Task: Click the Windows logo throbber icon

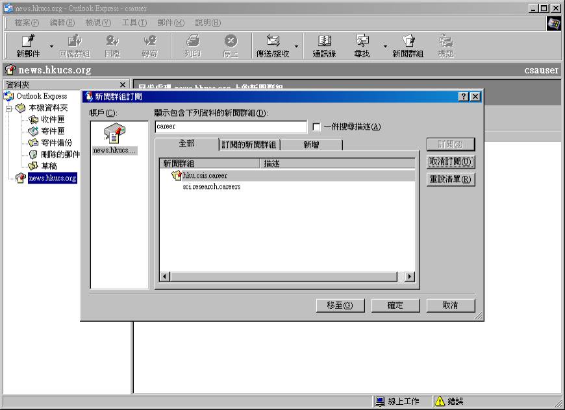Action: [553, 23]
